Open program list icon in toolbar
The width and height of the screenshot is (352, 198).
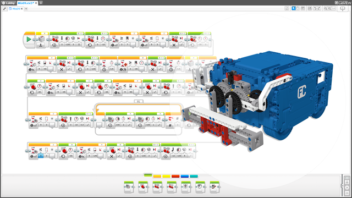(287, 8)
